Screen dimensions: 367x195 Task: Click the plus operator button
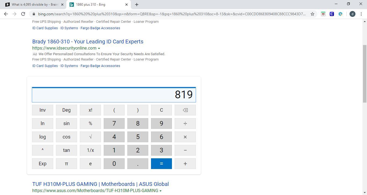pos(185,164)
